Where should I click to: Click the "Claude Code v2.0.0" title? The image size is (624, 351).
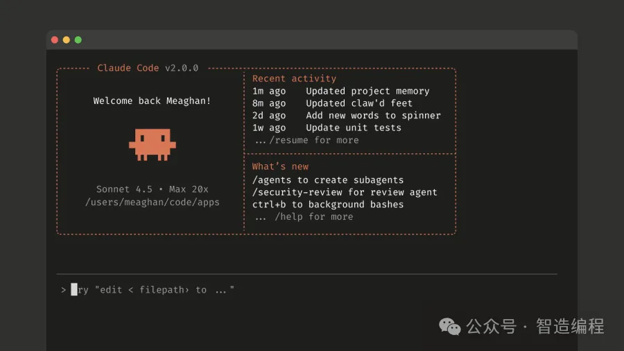[x=148, y=68]
